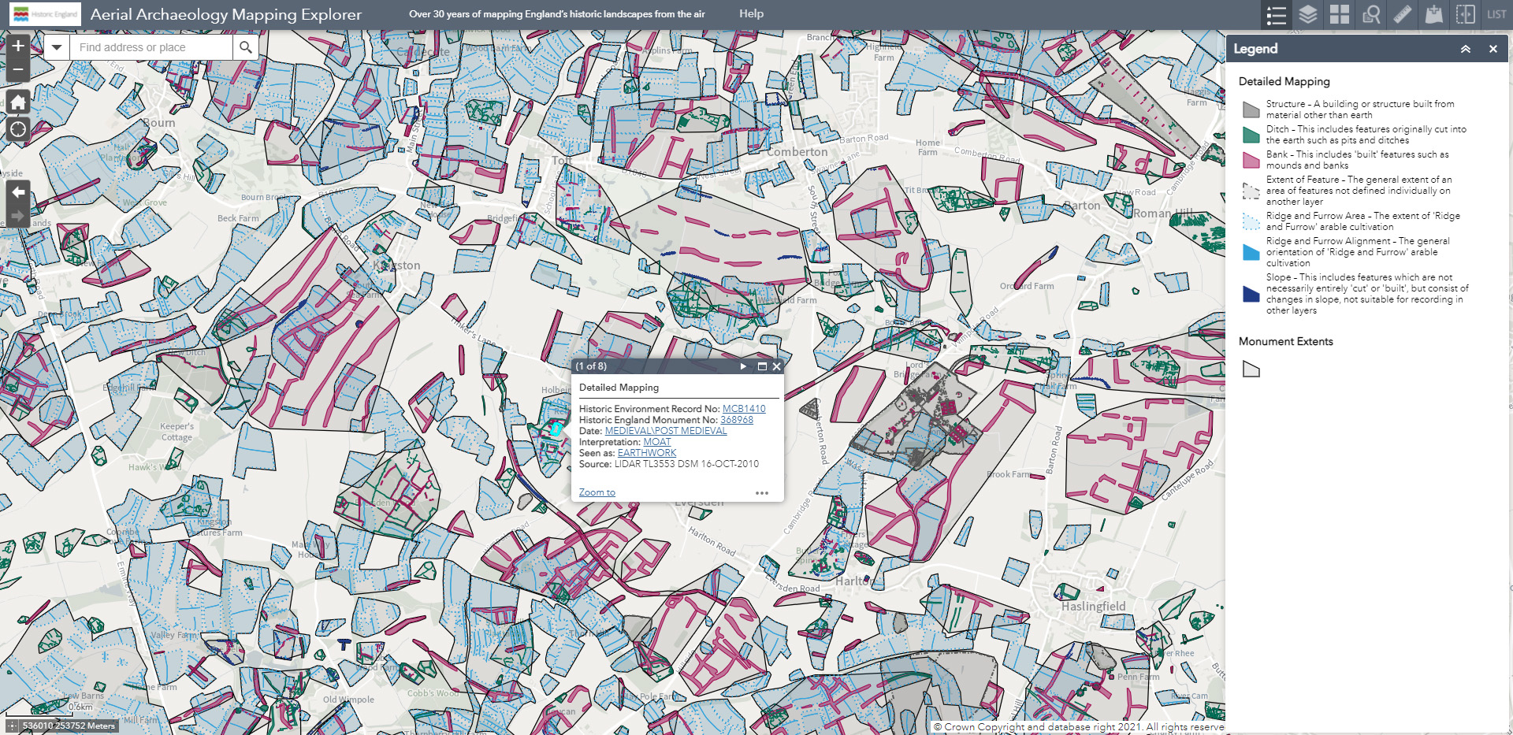
Task: Open the Layers panel icon
Action: tap(1308, 14)
